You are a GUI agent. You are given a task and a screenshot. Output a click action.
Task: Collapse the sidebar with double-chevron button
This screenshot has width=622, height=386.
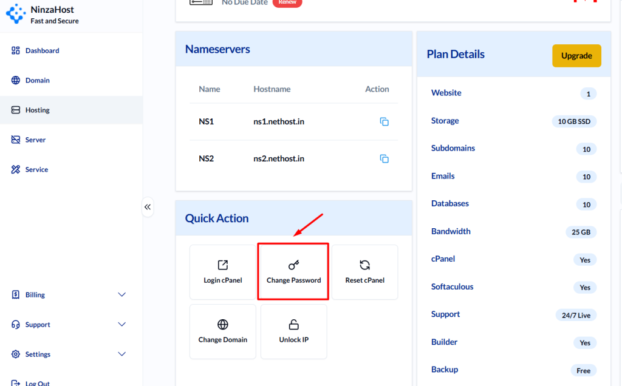click(x=148, y=207)
